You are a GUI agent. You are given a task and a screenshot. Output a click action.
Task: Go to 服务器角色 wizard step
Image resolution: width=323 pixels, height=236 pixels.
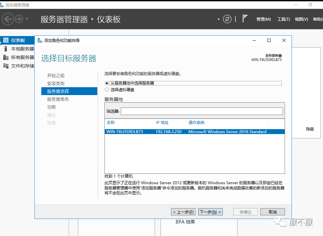(x=58, y=99)
